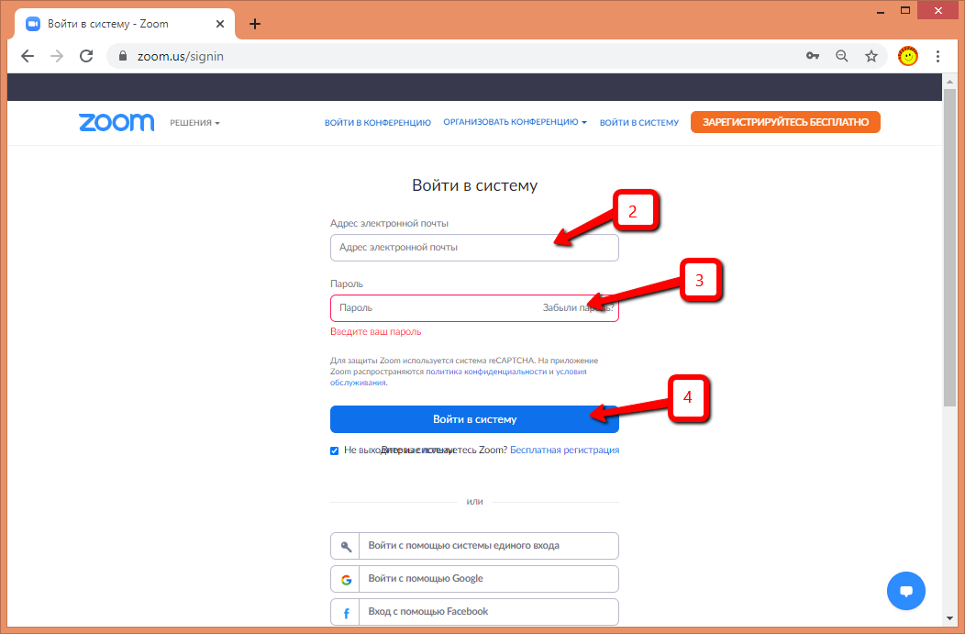The width and height of the screenshot is (965, 634).
Task: Maximize the browser window
Action: click(x=905, y=10)
